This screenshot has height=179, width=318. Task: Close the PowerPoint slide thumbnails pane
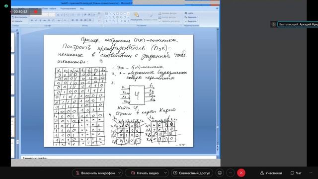click(17, 30)
